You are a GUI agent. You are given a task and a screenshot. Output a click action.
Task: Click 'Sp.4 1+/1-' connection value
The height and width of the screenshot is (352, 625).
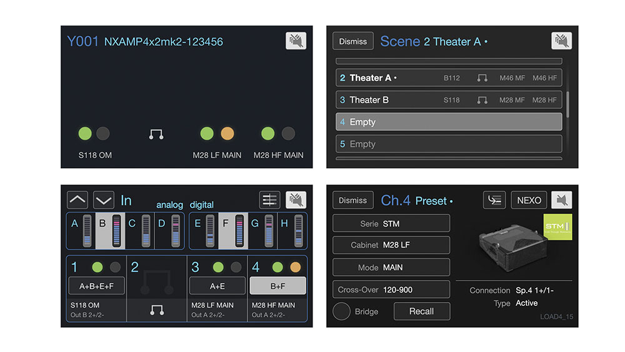534,290
